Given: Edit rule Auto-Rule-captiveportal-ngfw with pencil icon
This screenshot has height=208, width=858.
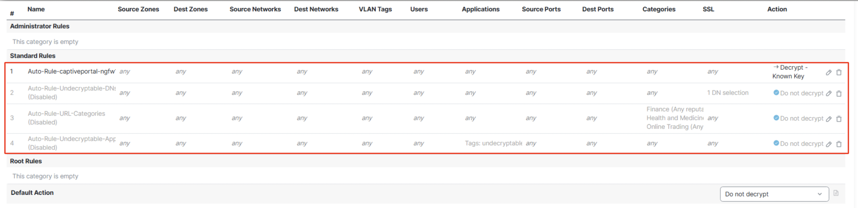Looking at the screenshot, I should [x=829, y=72].
